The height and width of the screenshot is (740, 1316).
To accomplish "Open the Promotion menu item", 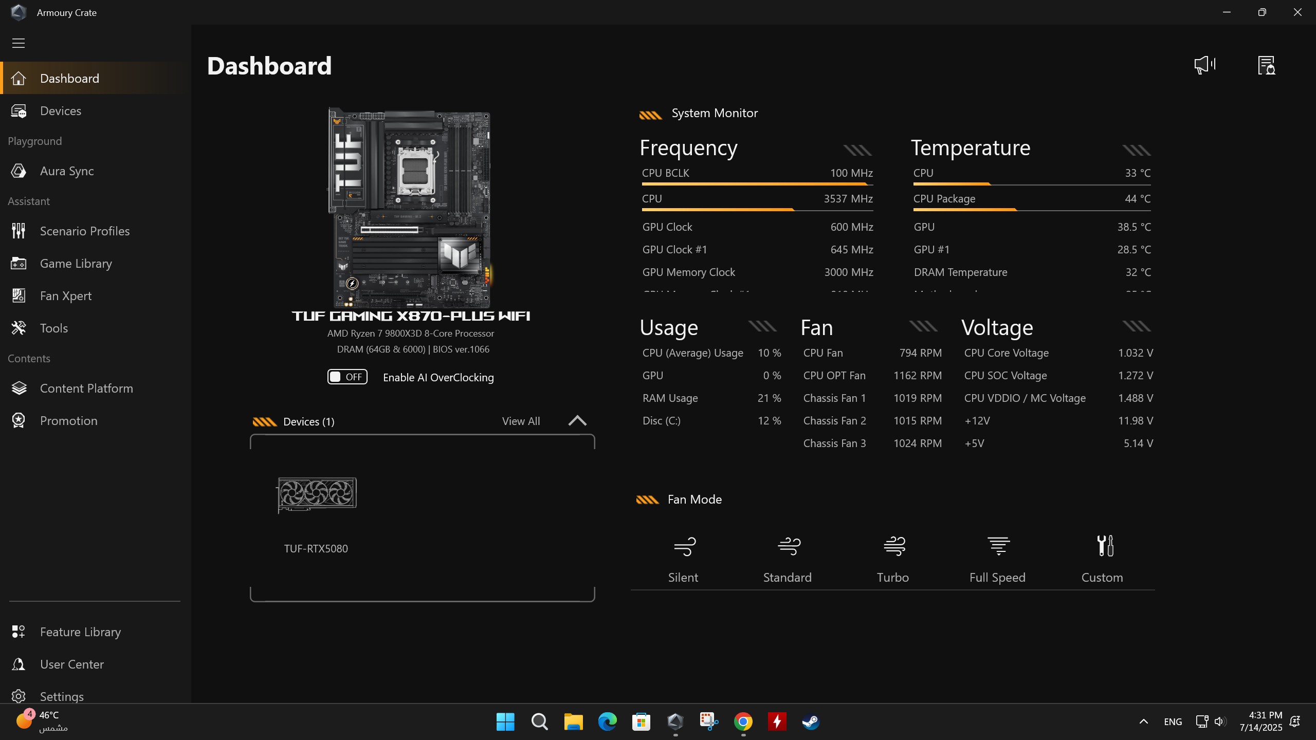I will tap(95, 421).
